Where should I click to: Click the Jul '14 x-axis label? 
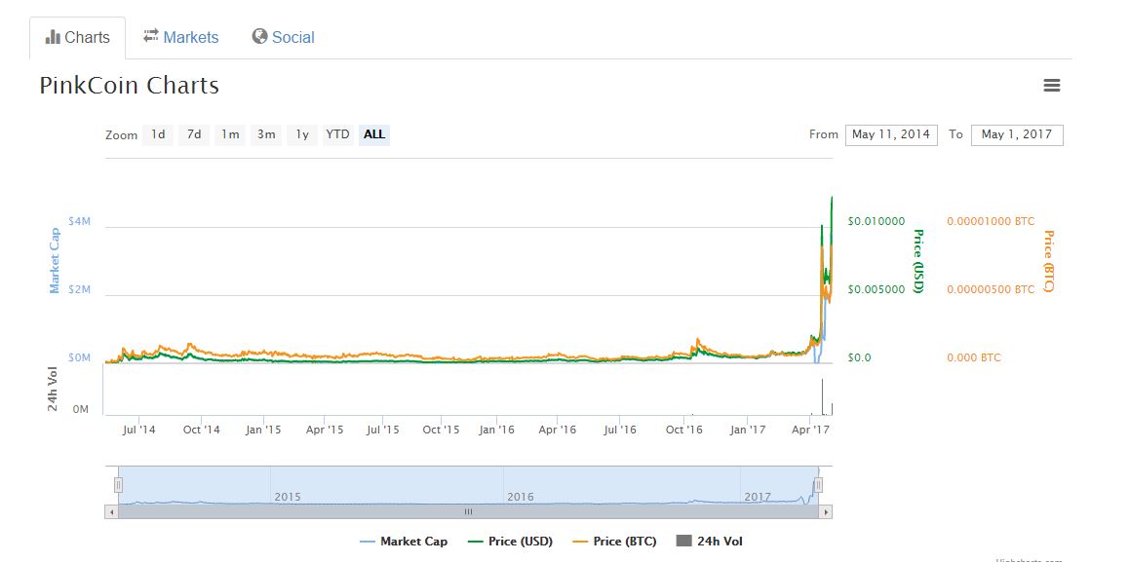click(x=139, y=431)
